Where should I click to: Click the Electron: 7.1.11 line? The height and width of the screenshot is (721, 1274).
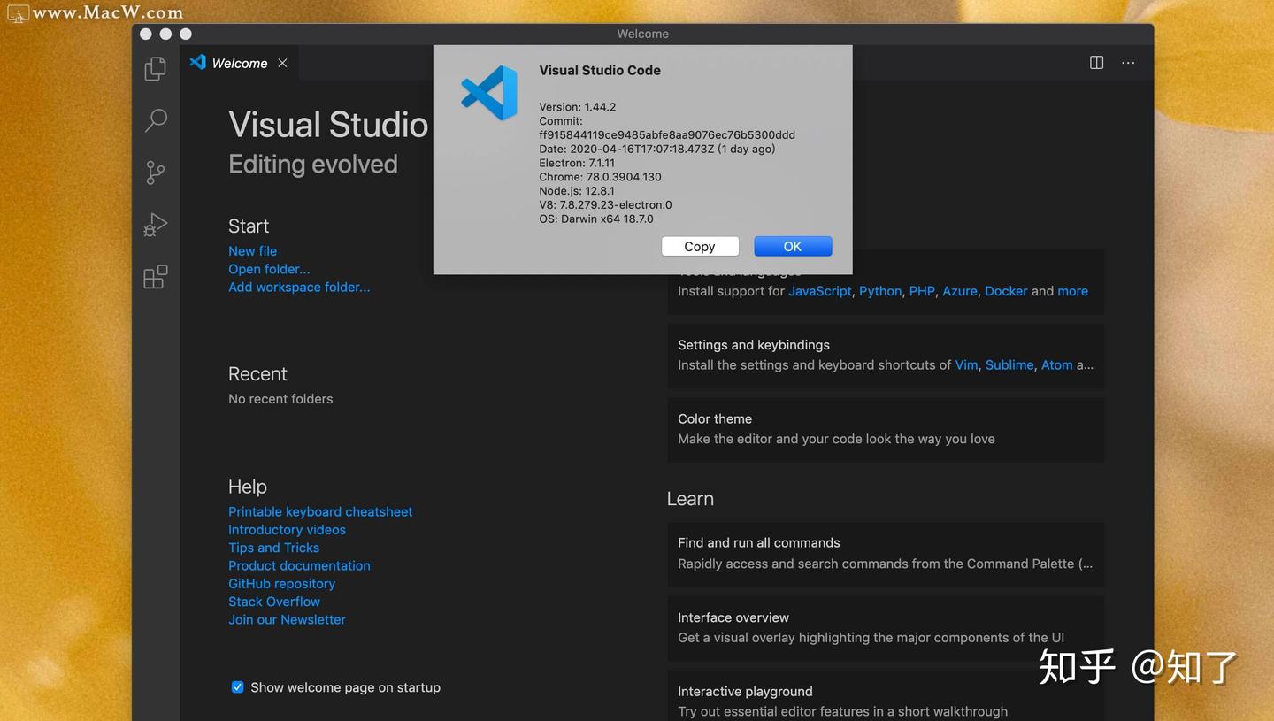click(577, 163)
